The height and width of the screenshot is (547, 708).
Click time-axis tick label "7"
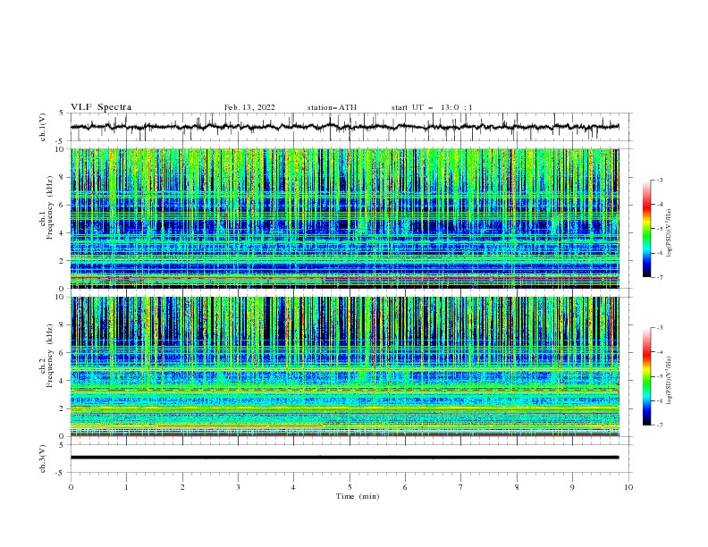(461, 487)
